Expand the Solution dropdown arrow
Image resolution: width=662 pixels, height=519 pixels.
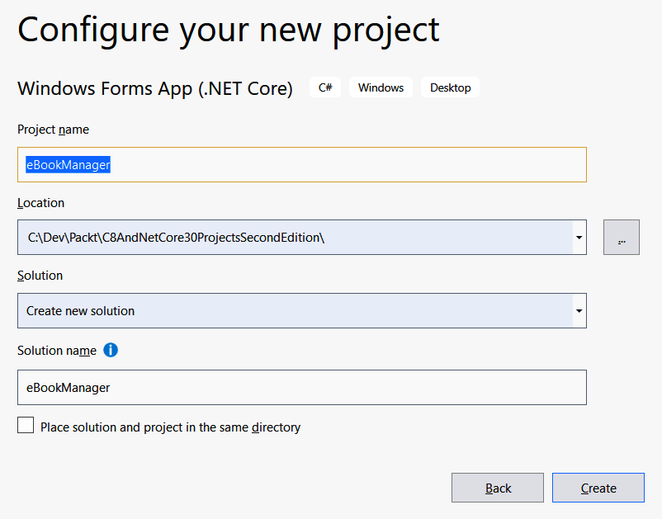(x=579, y=310)
